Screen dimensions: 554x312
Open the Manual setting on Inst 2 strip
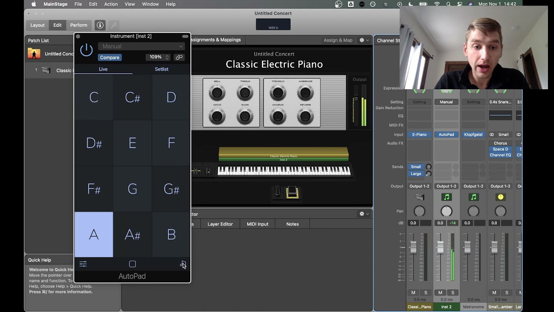(x=446, y=102)
